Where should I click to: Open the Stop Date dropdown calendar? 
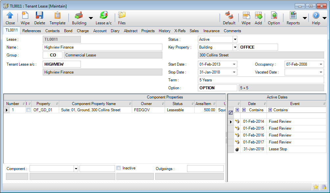coord(234,72)
